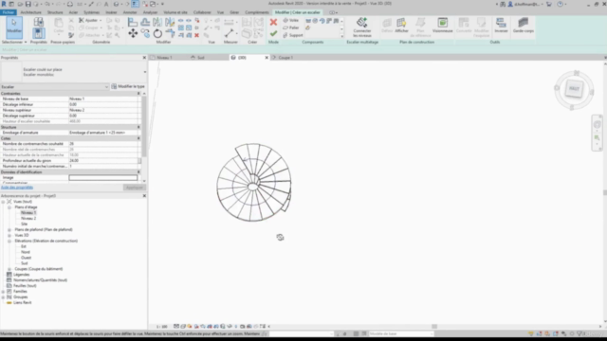607x341 pixels.
Task: Open the Volume et site ribbon tab
Action: click(x=175, y=12)
